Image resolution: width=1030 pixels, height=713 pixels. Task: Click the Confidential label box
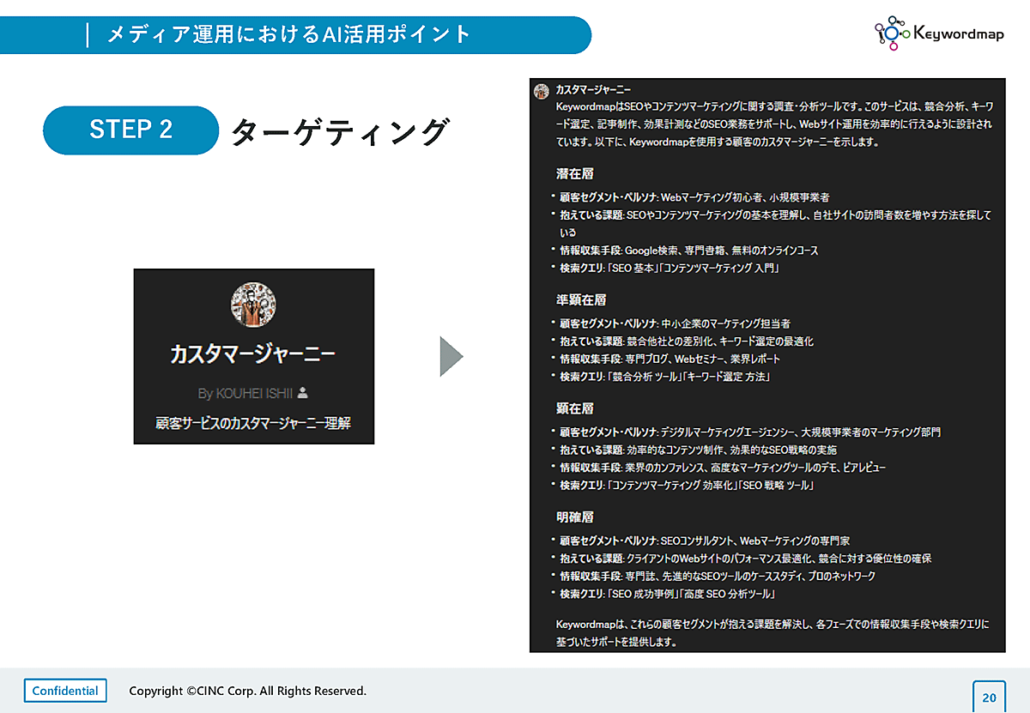pos(65,691)
